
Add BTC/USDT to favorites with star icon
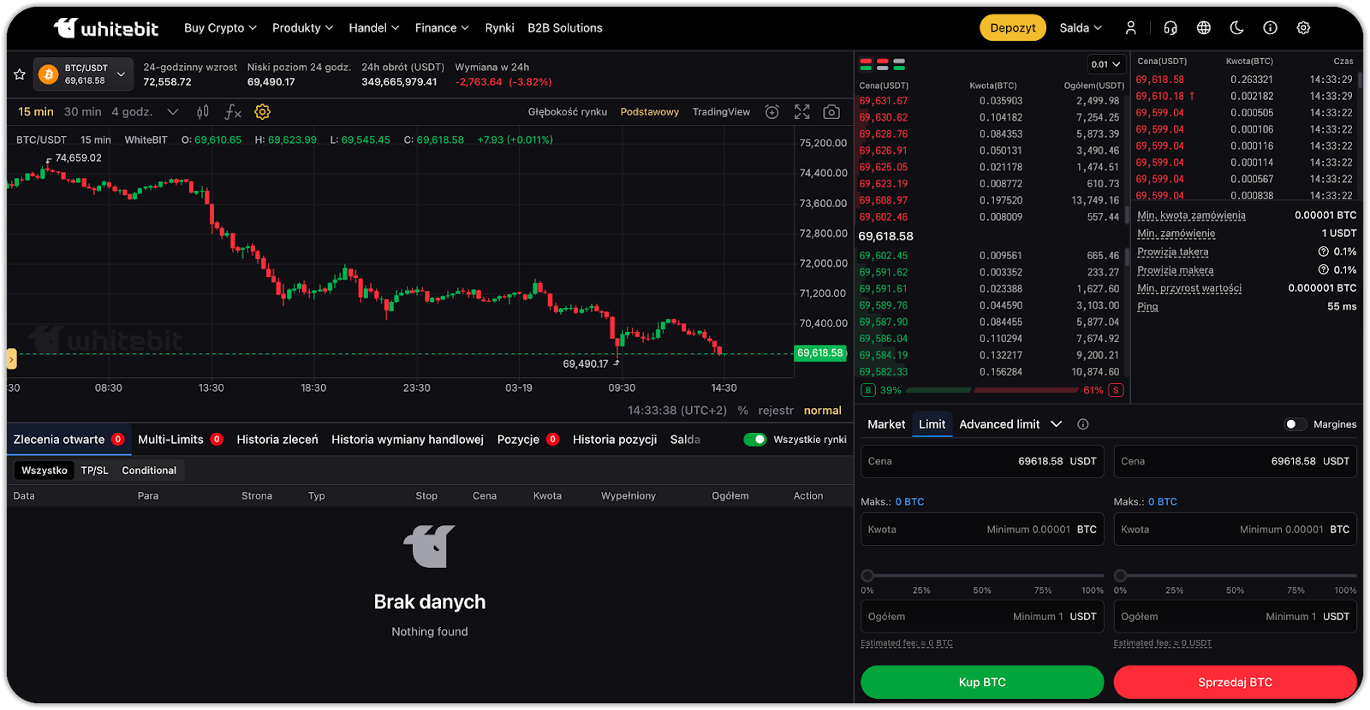click(20, 74)
